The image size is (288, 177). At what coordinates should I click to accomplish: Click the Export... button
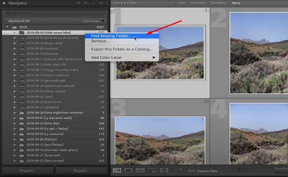(81, 171)
